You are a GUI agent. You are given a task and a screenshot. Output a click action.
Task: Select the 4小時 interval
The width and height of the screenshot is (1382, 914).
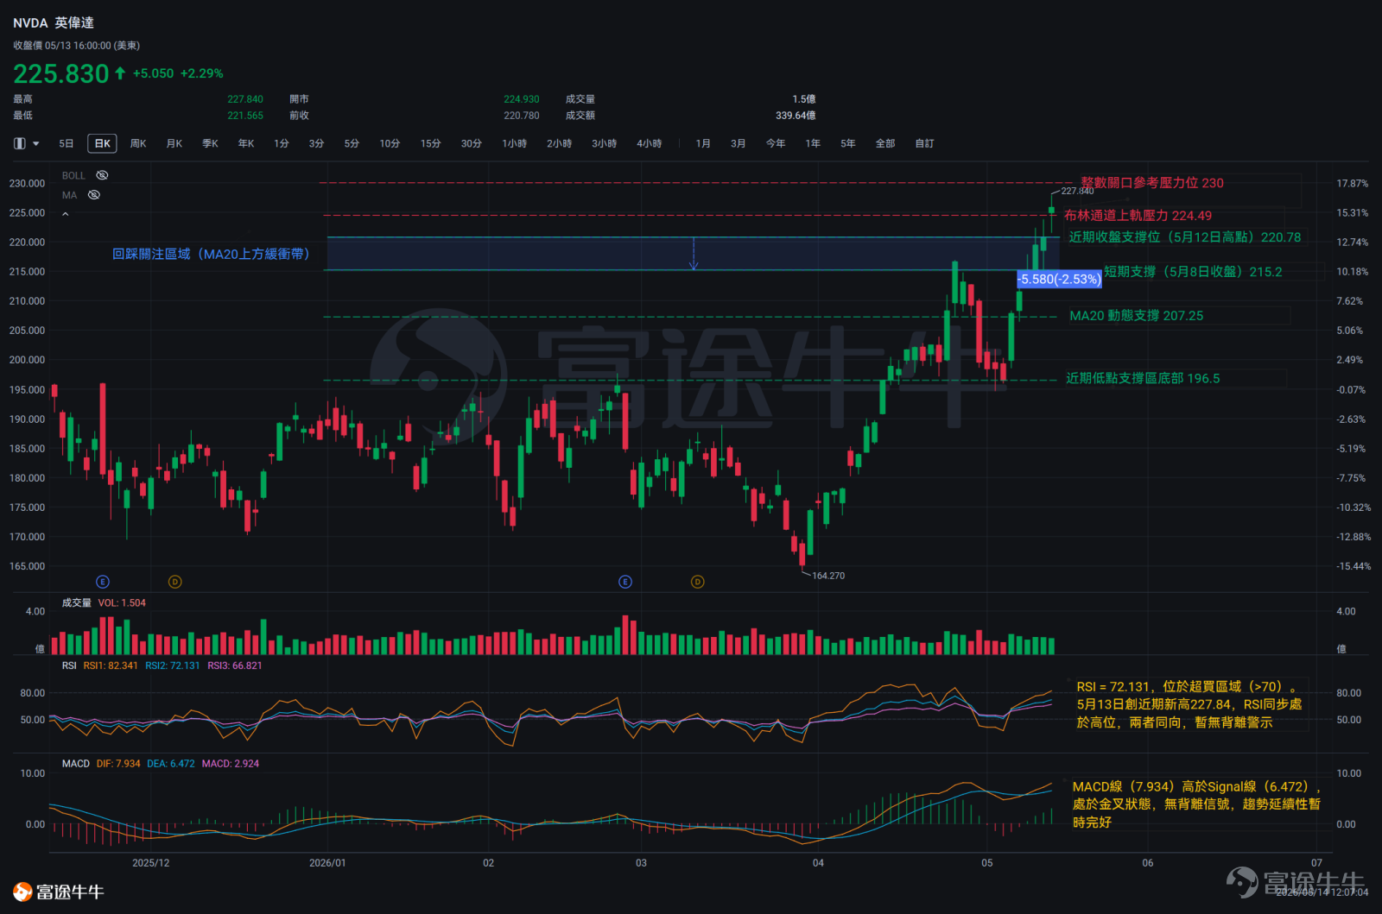650,143
